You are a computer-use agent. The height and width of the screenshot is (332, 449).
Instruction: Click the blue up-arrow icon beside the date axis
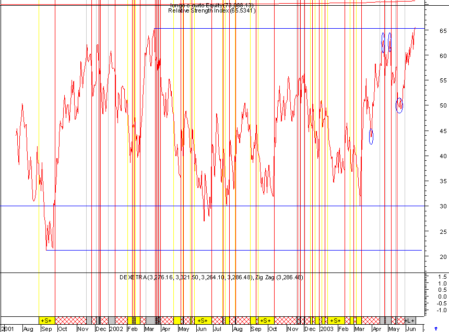(x=436, y=328)
